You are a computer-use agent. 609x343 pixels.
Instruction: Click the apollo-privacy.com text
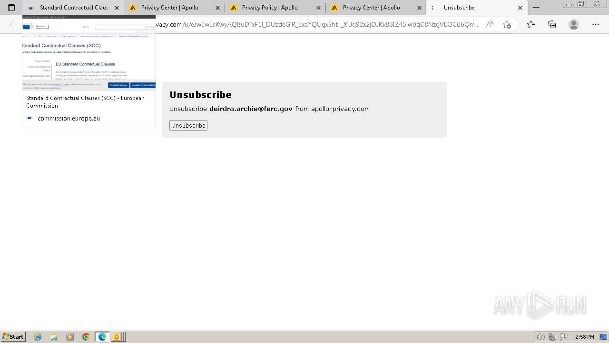coord(340,109)
